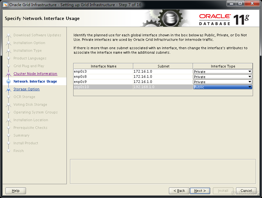Select the Network Interface Usage step
Screen dimensions: 262x198
[x=35, y=81]
